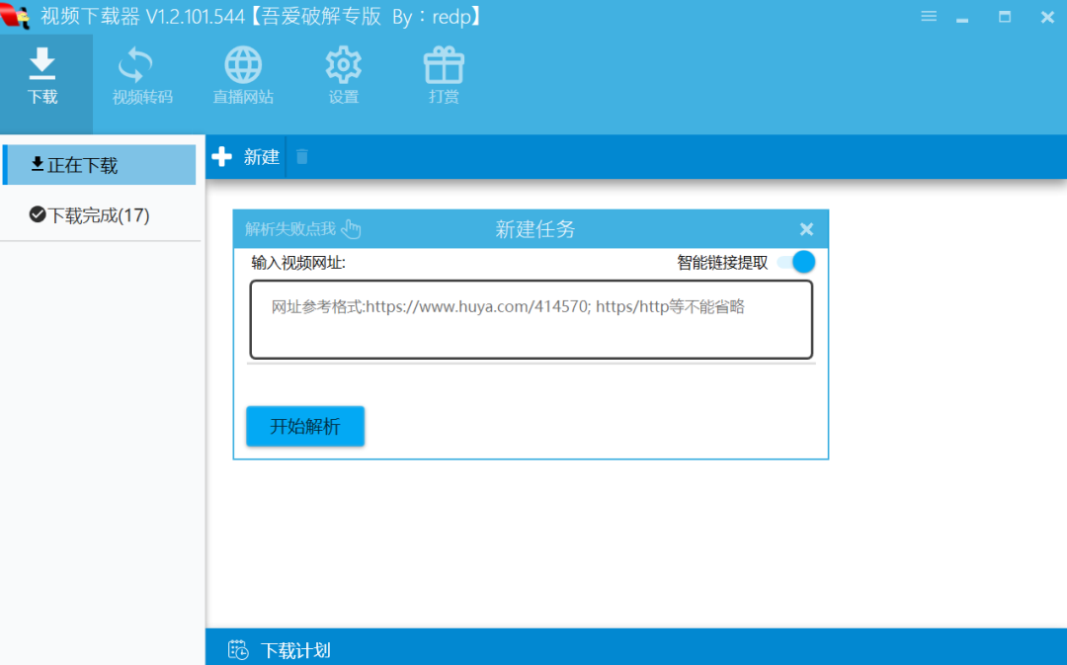Image resolution: width=1067 pixels, height=665 pixels.
Task: Click inside the video URL input box
Action: click(531, 318)
